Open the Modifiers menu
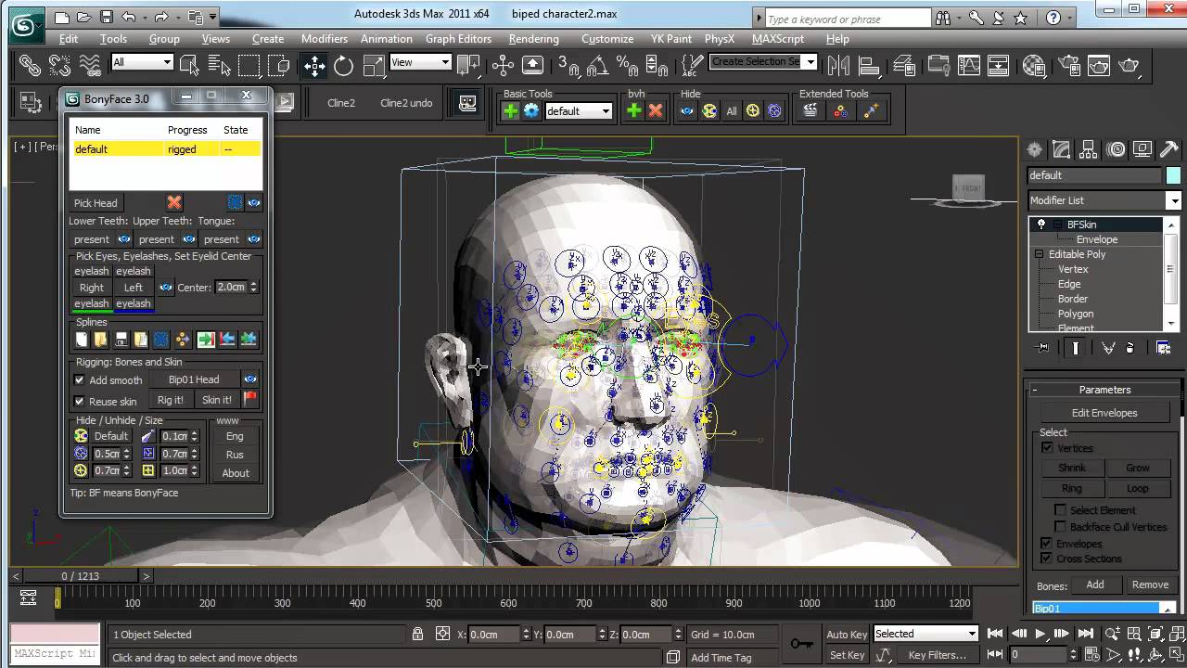Viewport: 1187px width, 668px height. click(324, 39)
